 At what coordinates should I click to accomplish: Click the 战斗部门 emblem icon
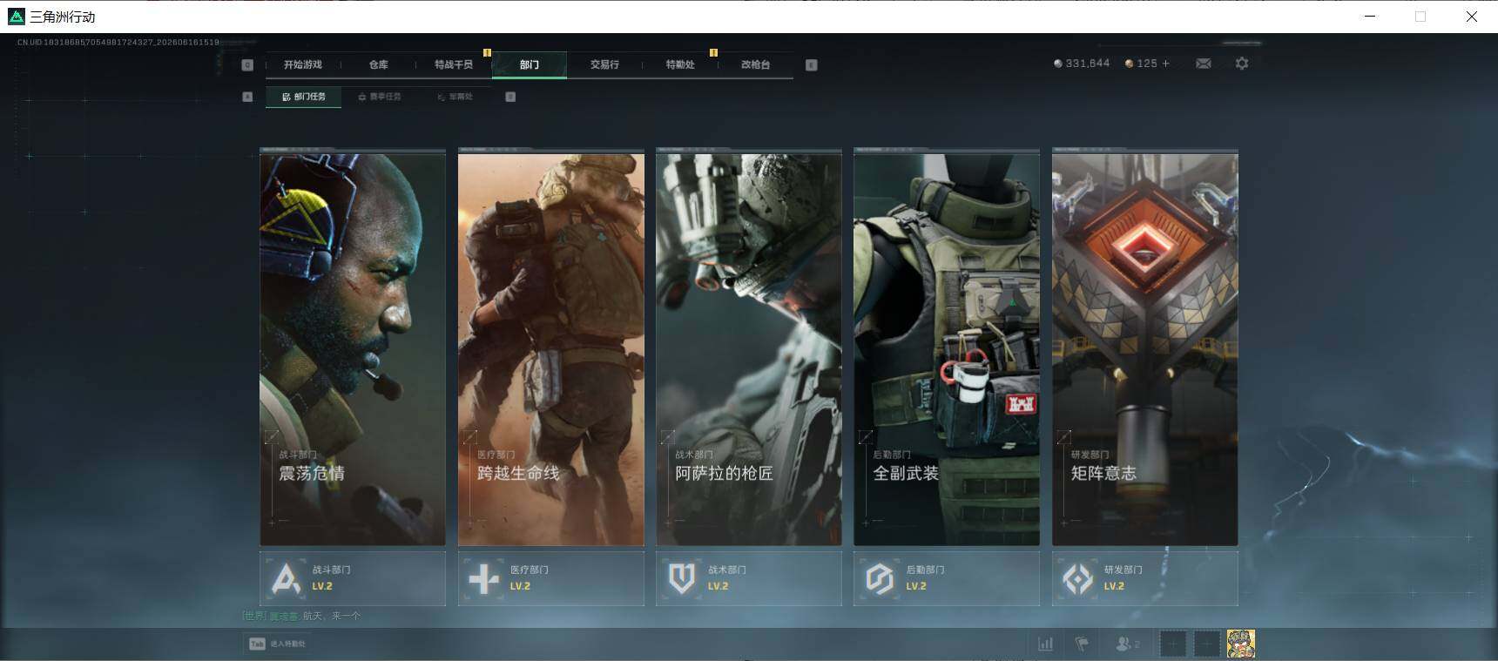[x=286, y=578]
